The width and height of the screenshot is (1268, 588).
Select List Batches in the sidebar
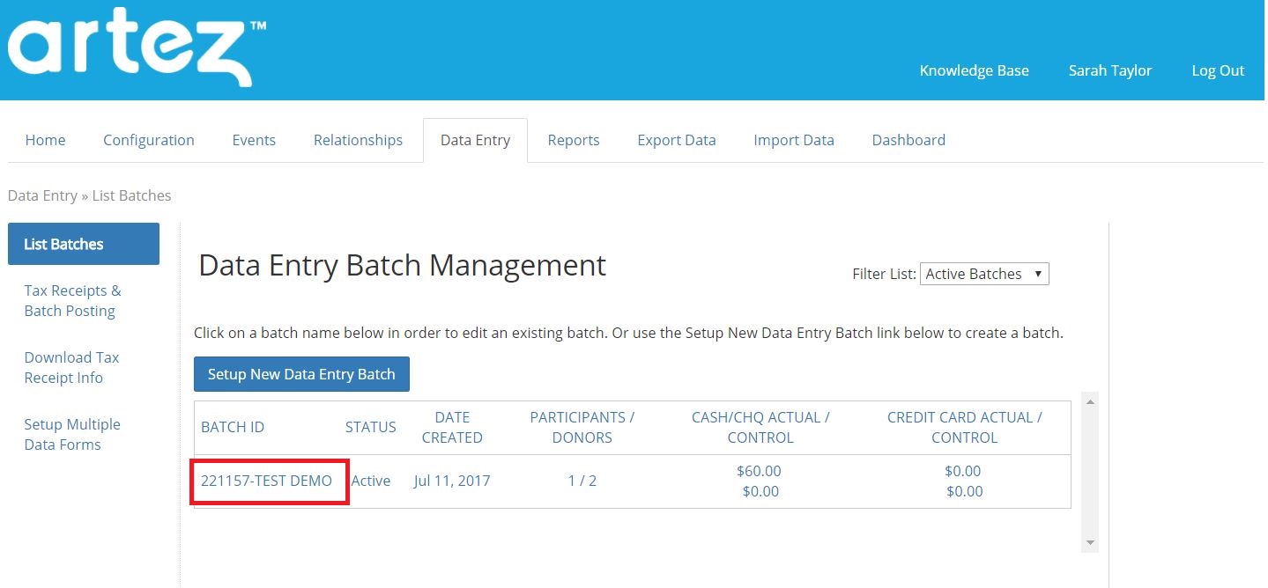pos(84,244)
